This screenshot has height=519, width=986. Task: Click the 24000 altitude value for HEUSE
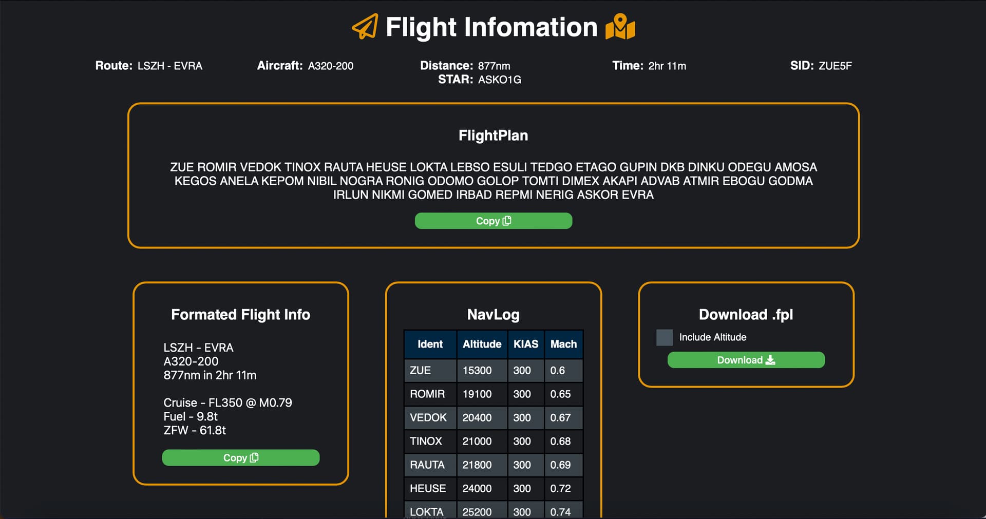coord(477,488)
